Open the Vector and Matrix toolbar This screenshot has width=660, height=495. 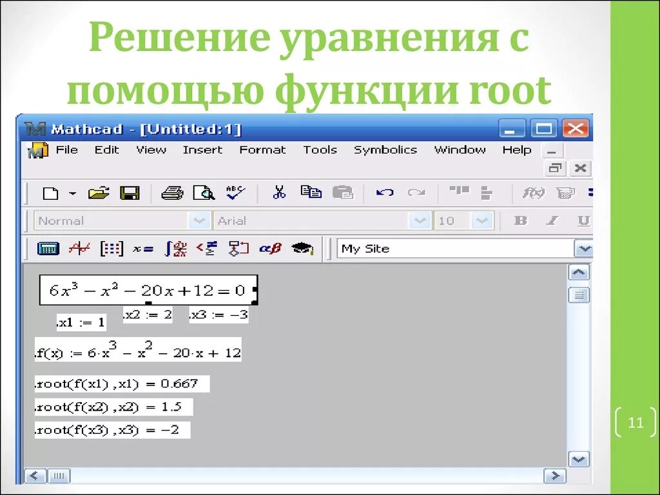point(112,248)
